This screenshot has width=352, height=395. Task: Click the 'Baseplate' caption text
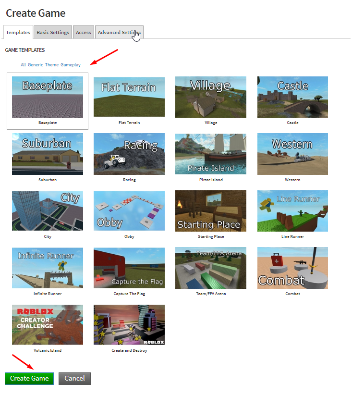[48, 123]
